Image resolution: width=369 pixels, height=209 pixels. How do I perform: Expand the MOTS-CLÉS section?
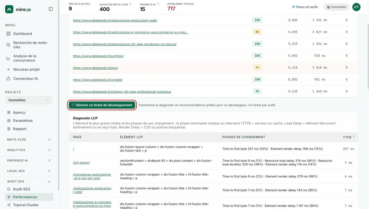[x=29, y=140]
